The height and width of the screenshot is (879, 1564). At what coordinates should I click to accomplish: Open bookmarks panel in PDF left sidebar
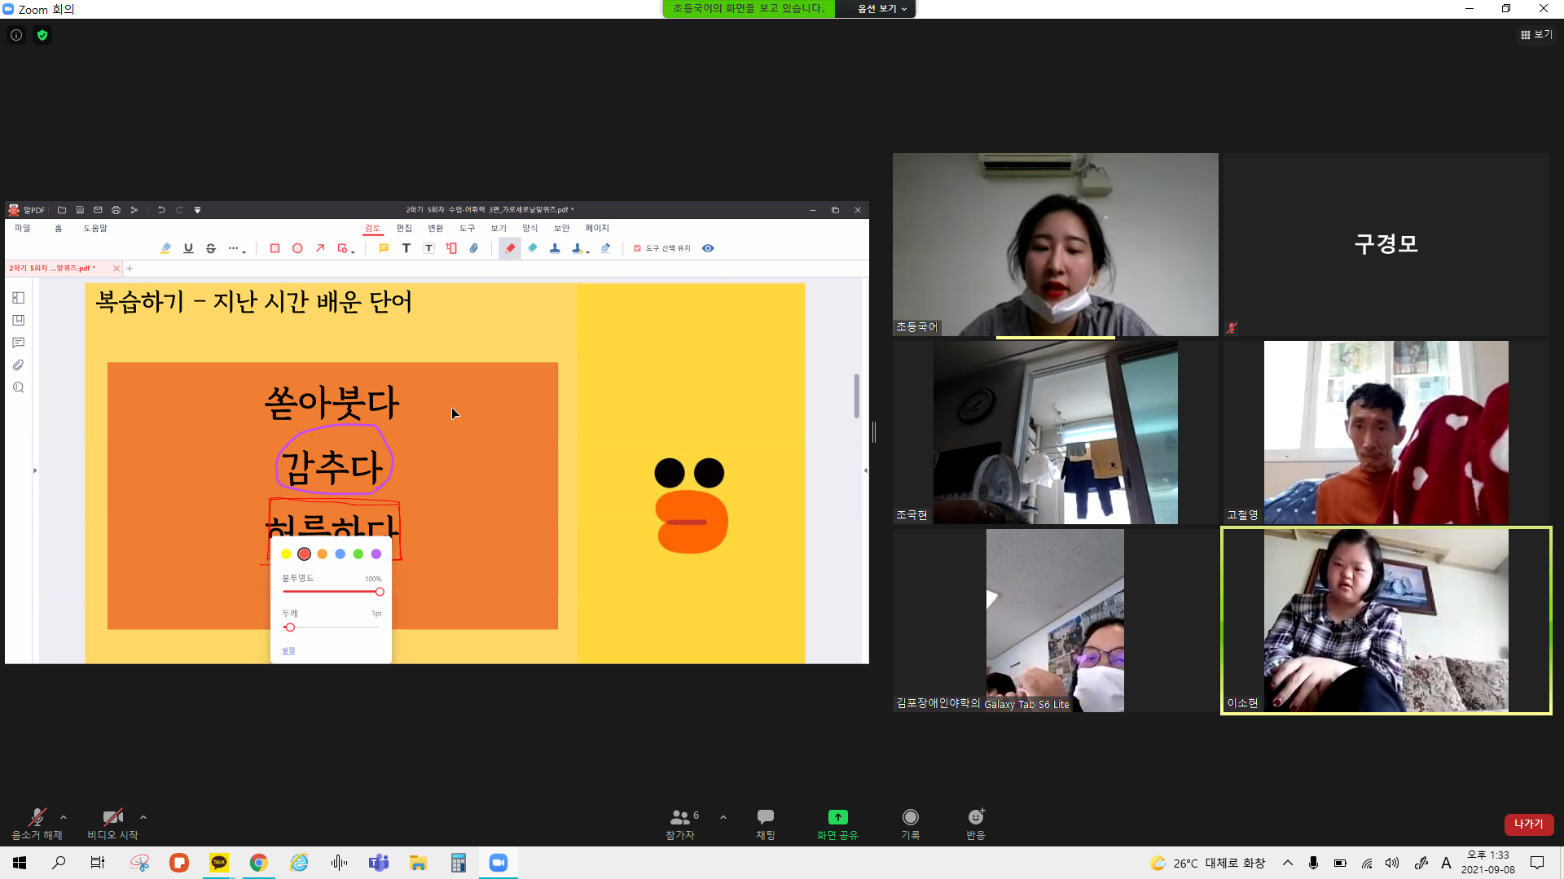[x=18, y=321]
